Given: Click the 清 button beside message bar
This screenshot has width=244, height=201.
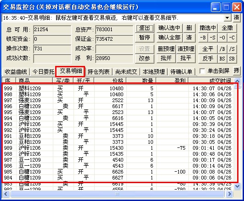Looking at the screenshot, I should [x=236, y=17].
